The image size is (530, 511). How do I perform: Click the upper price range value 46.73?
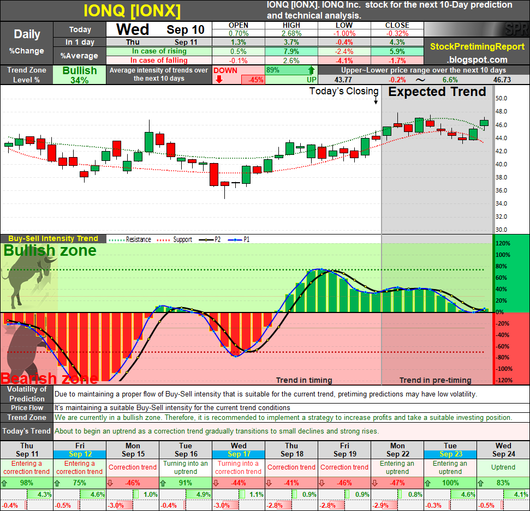502,80
